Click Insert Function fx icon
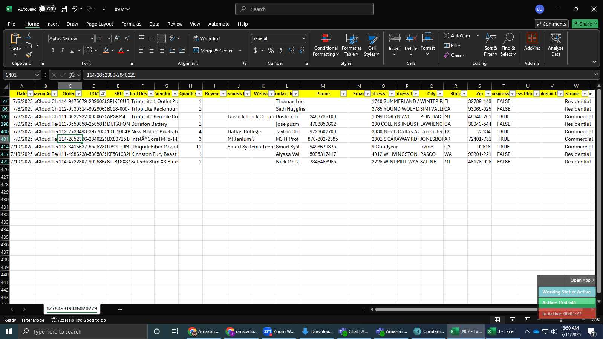This screenshot has width=603, height=339. 72,75
